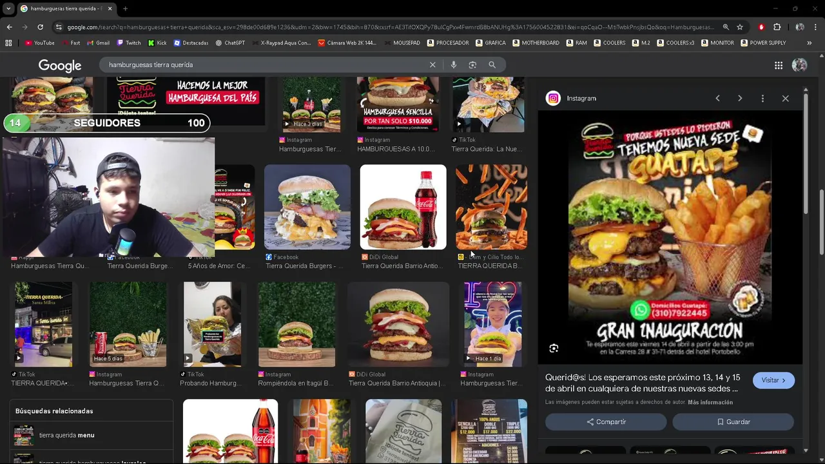Screen dimensions: 825x464
Task: Open the ChatGPT bookmark
Action: tap(230, 43)
